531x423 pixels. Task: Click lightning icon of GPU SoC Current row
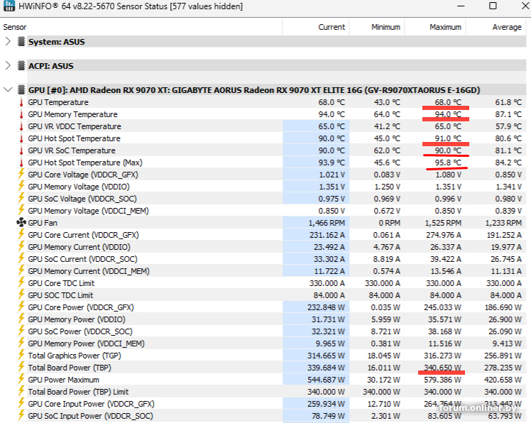tap(21, 259)
